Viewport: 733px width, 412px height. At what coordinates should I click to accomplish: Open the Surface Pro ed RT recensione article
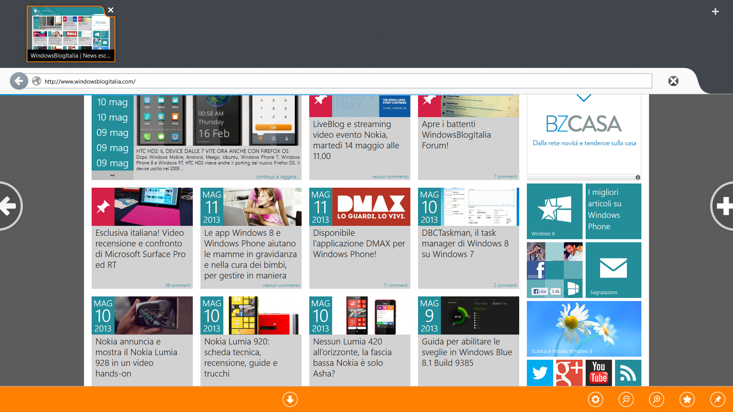click(140, 249)
